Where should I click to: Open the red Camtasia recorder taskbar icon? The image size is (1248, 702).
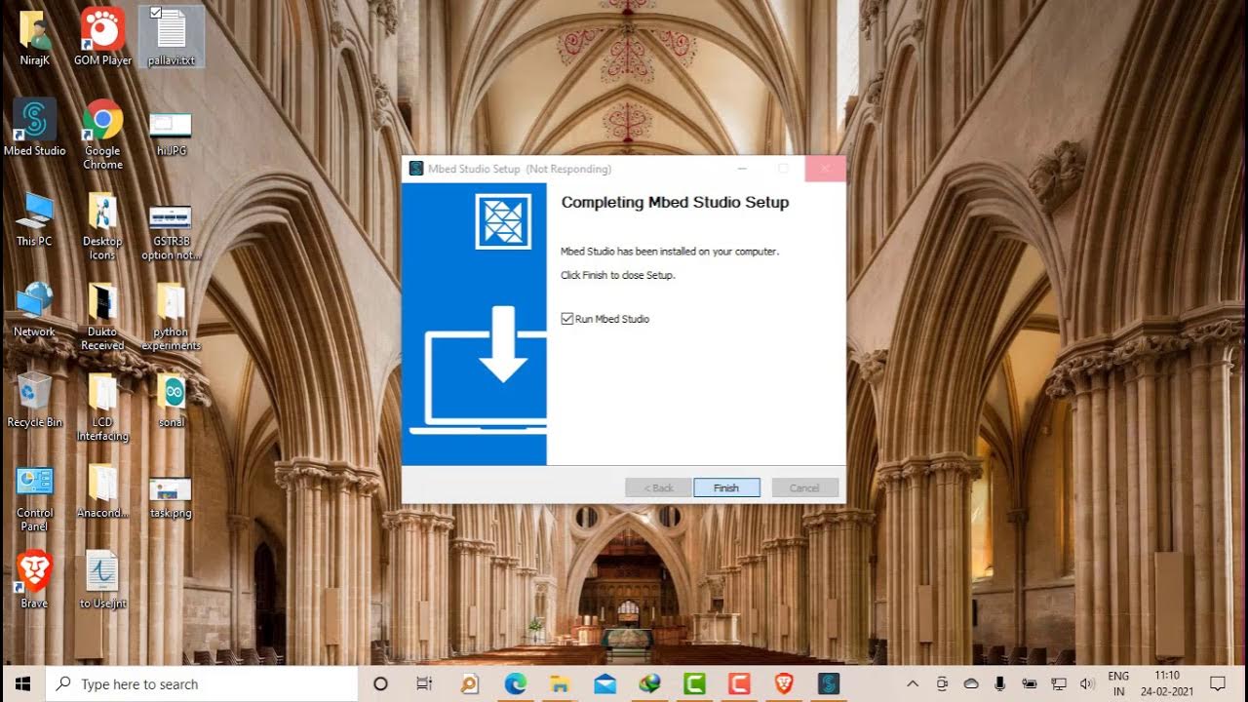pyautogui.click(x=739, y=683)
